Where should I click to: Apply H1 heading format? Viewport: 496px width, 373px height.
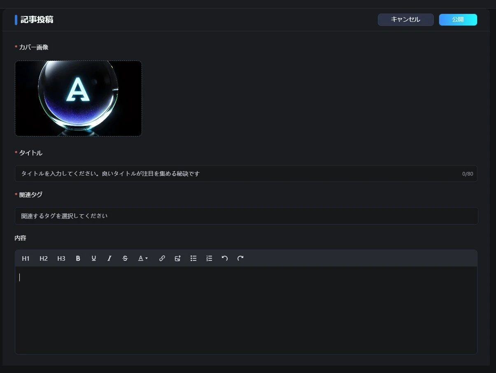pyautogui.click(x=26, y=258)
